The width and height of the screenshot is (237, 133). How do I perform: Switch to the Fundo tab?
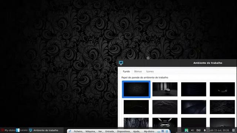click(126, 71)
